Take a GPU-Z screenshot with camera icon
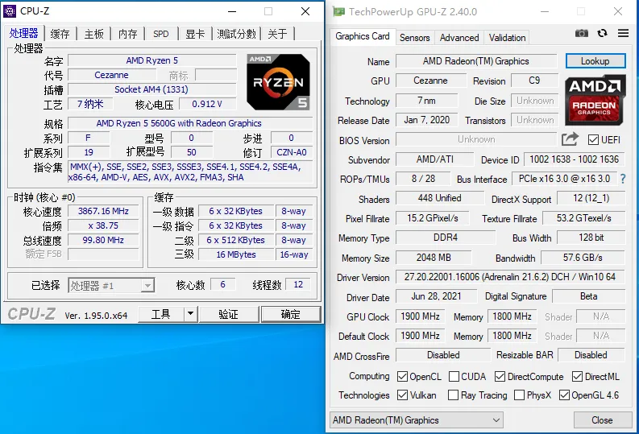Viewport: 639px width, 434px height. [x=582, y=33]
